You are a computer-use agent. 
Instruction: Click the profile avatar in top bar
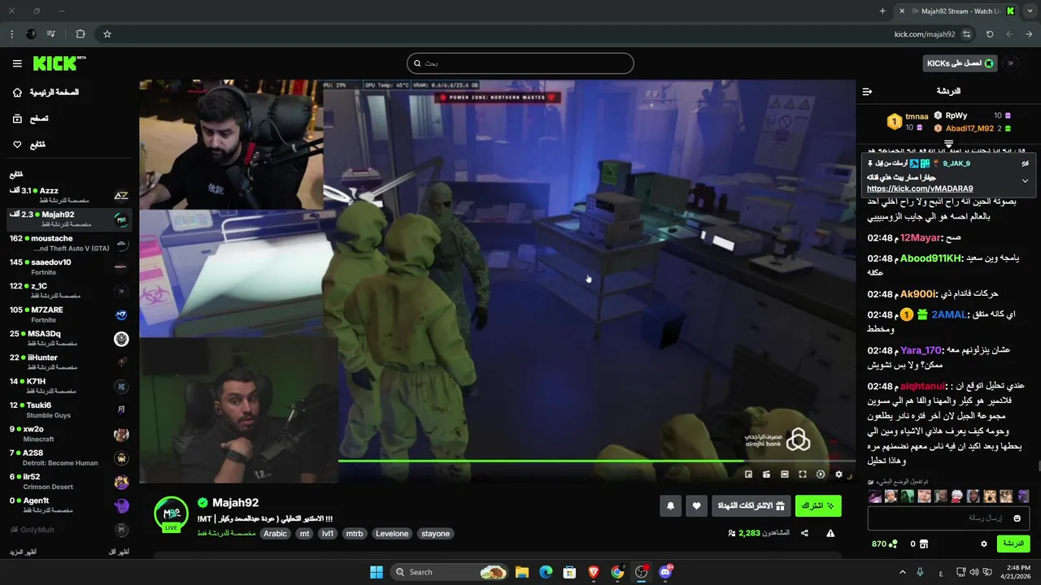pyautogui.click(x=1011, y=63)
